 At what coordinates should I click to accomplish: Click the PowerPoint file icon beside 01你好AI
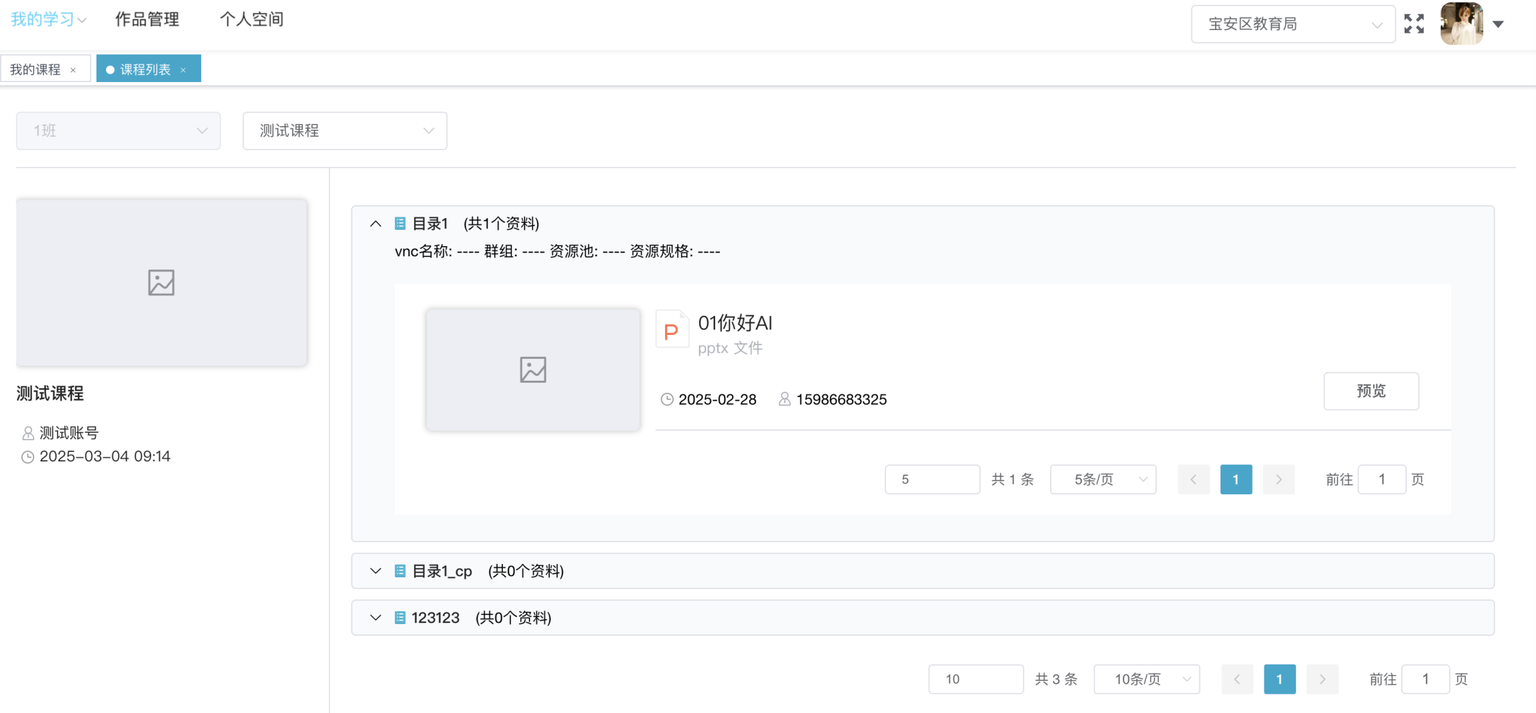[671, 330]
